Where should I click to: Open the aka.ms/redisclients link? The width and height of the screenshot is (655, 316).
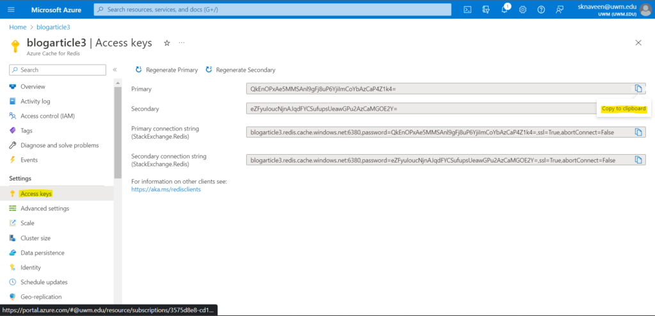tap(166, 189)
